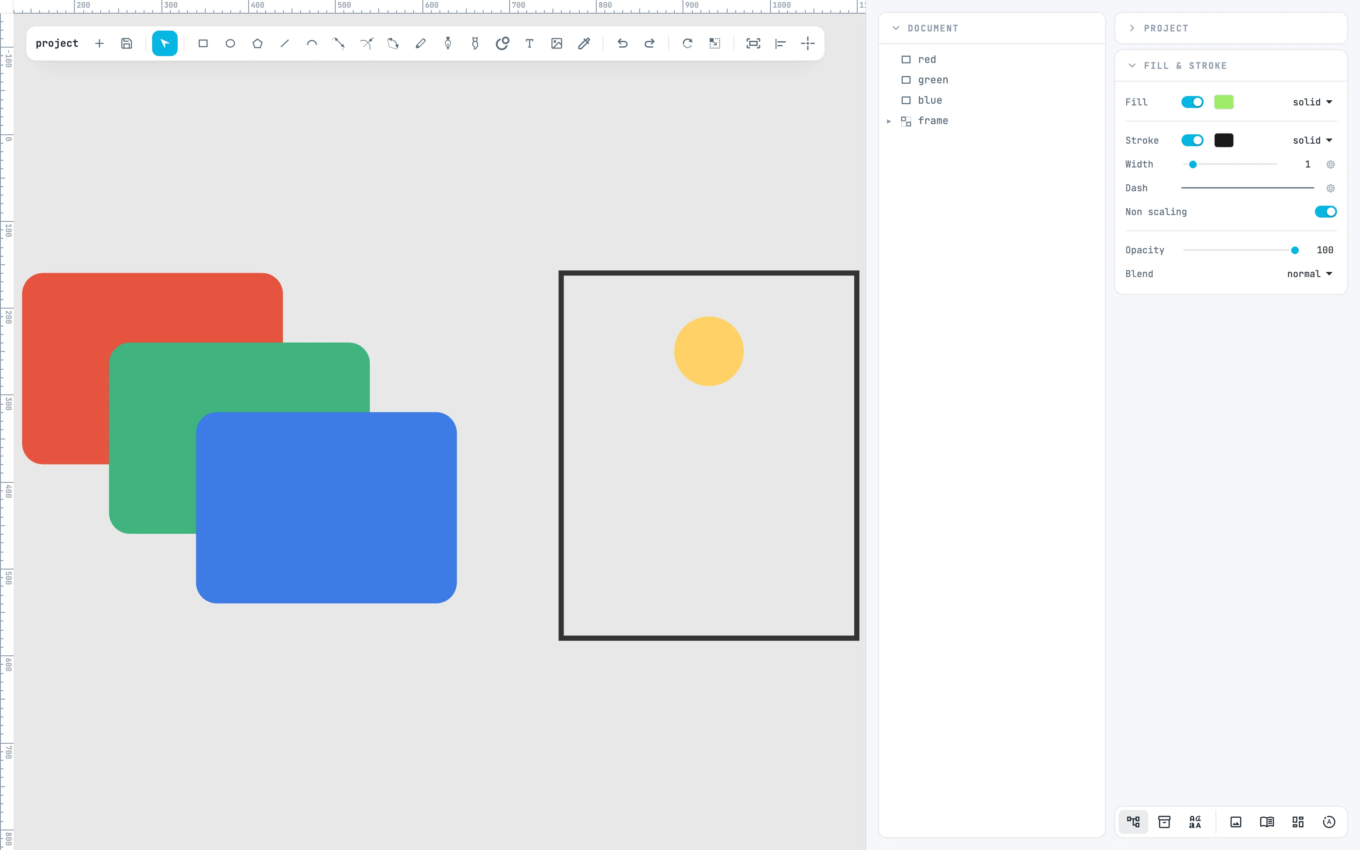Select the arc tool
The width and height of the screenshot is (1360, 850).
[x=312, y=43]
